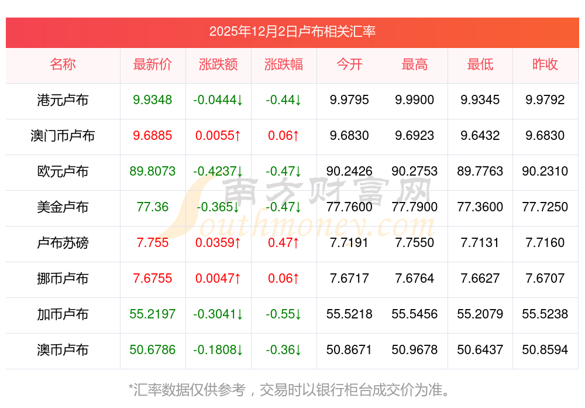The image size is (585, 408).
Task: Click 挪币卢布 high value 7.6764
Action: click(x=415, y=279)
